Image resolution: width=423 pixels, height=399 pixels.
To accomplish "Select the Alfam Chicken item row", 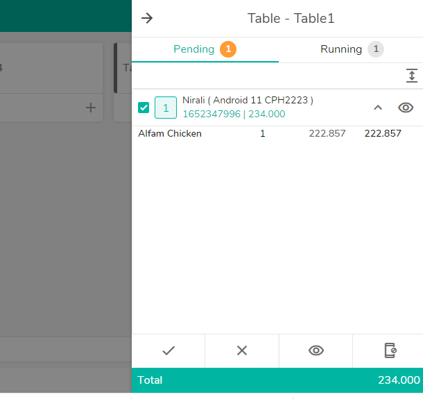I will 277,134.
